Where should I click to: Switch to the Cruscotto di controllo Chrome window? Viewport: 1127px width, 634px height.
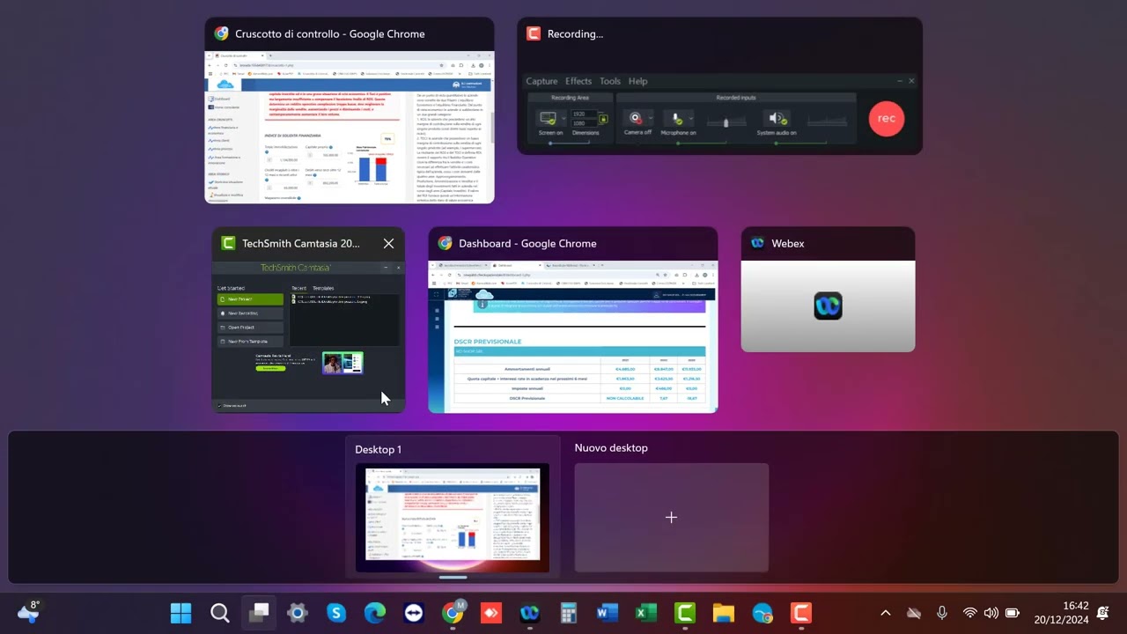(x=350, y=126)
